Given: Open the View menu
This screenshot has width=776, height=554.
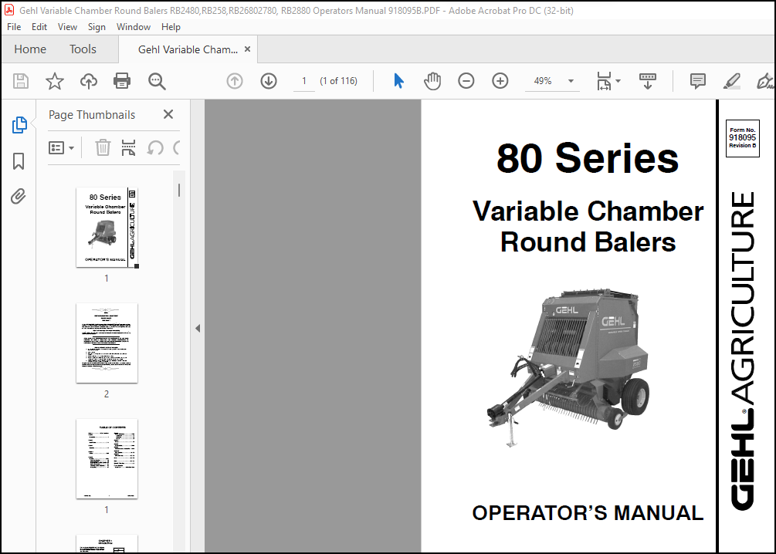Looking at the screenshot, I should (x=67, y=27).
